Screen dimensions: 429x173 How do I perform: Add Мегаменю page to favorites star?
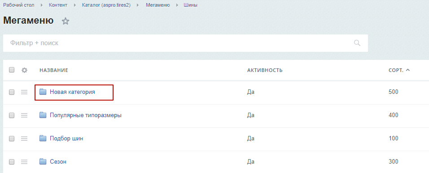click(66, 21)
